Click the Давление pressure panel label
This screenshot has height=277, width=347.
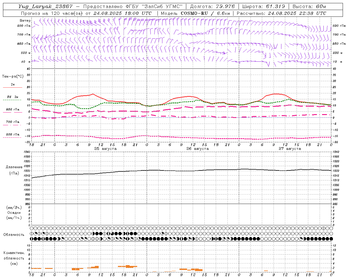[14, 167]
